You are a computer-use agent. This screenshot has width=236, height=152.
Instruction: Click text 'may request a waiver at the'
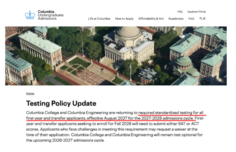tap(173, 129)
